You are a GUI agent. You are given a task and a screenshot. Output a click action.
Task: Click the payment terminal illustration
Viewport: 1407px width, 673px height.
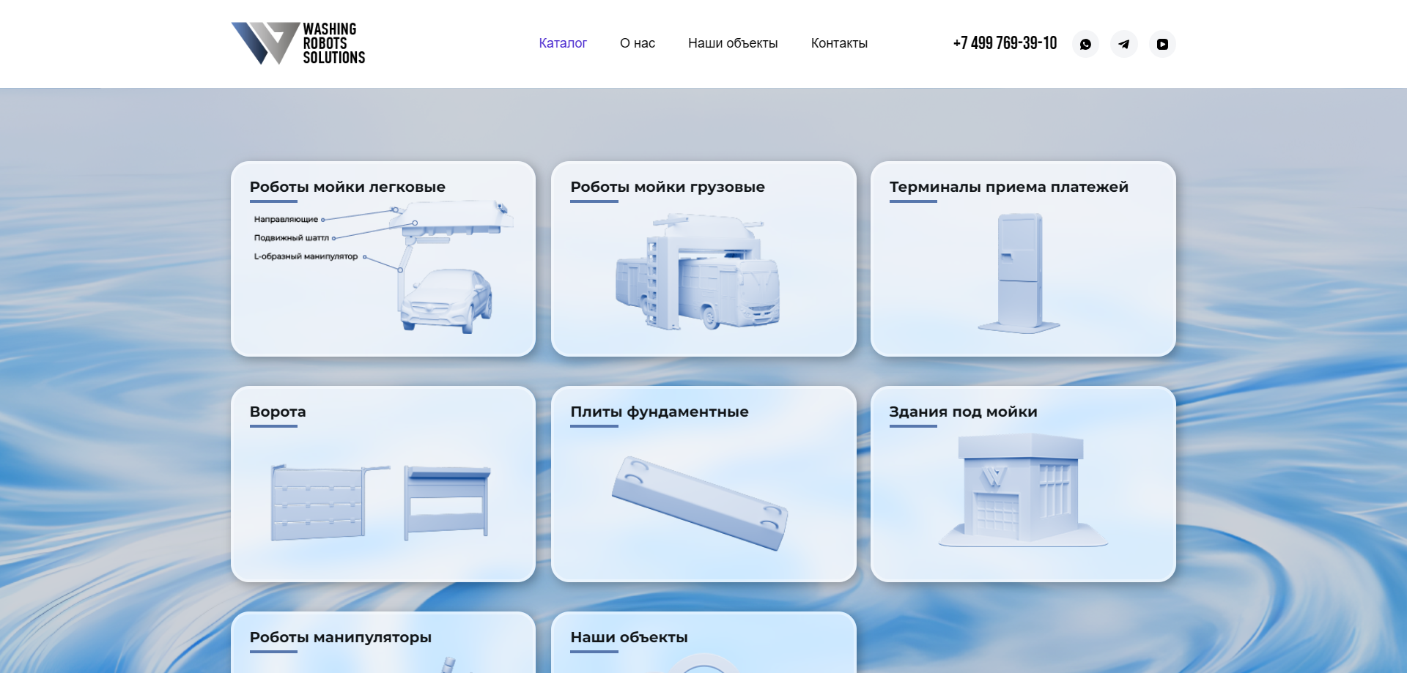[1019, 273]
